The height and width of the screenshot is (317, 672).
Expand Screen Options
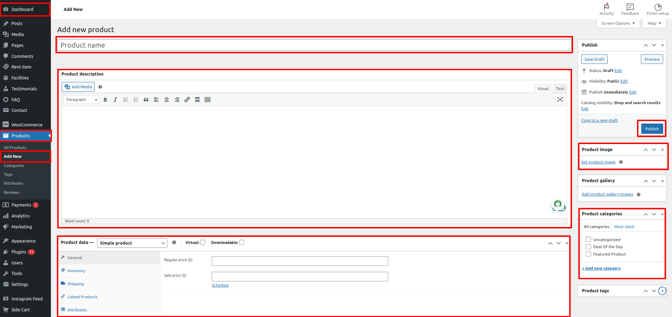[618, 23]
